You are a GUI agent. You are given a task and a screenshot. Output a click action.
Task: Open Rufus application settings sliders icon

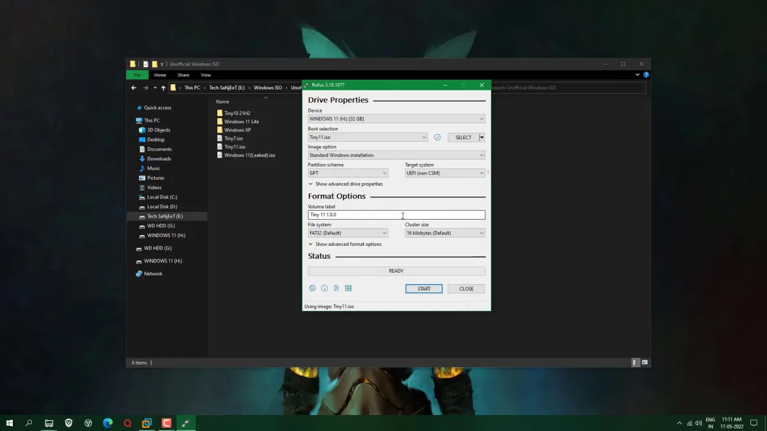coord(336,289)
